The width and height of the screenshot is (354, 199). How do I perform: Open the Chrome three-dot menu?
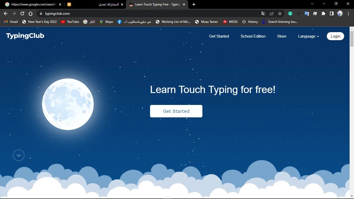pyautogui.click(x=348, y=13)
